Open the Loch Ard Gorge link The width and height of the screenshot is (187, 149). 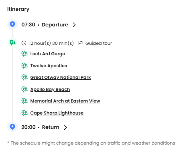(x=48, y=54)
